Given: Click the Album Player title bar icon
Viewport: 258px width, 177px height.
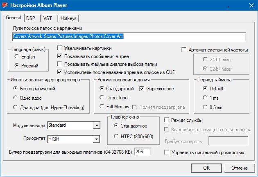Looking at the screenshot, I should [x=5, y=4].
